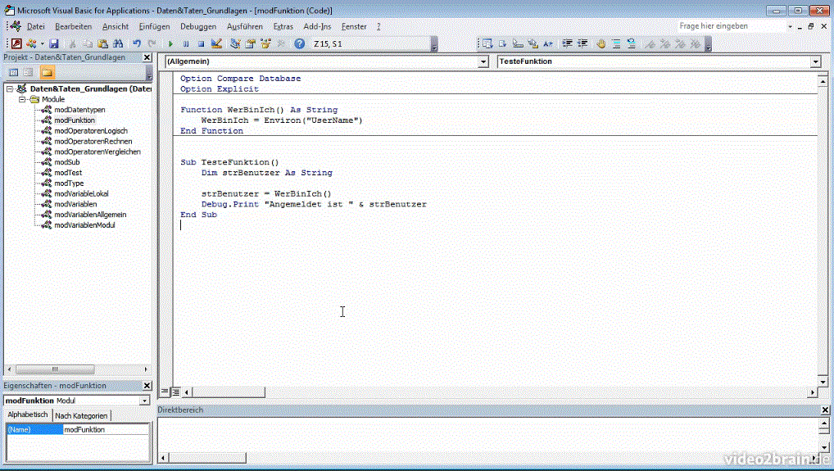834x471 pixels.
Task: Open the Extras menu
Action: (283, 26)
